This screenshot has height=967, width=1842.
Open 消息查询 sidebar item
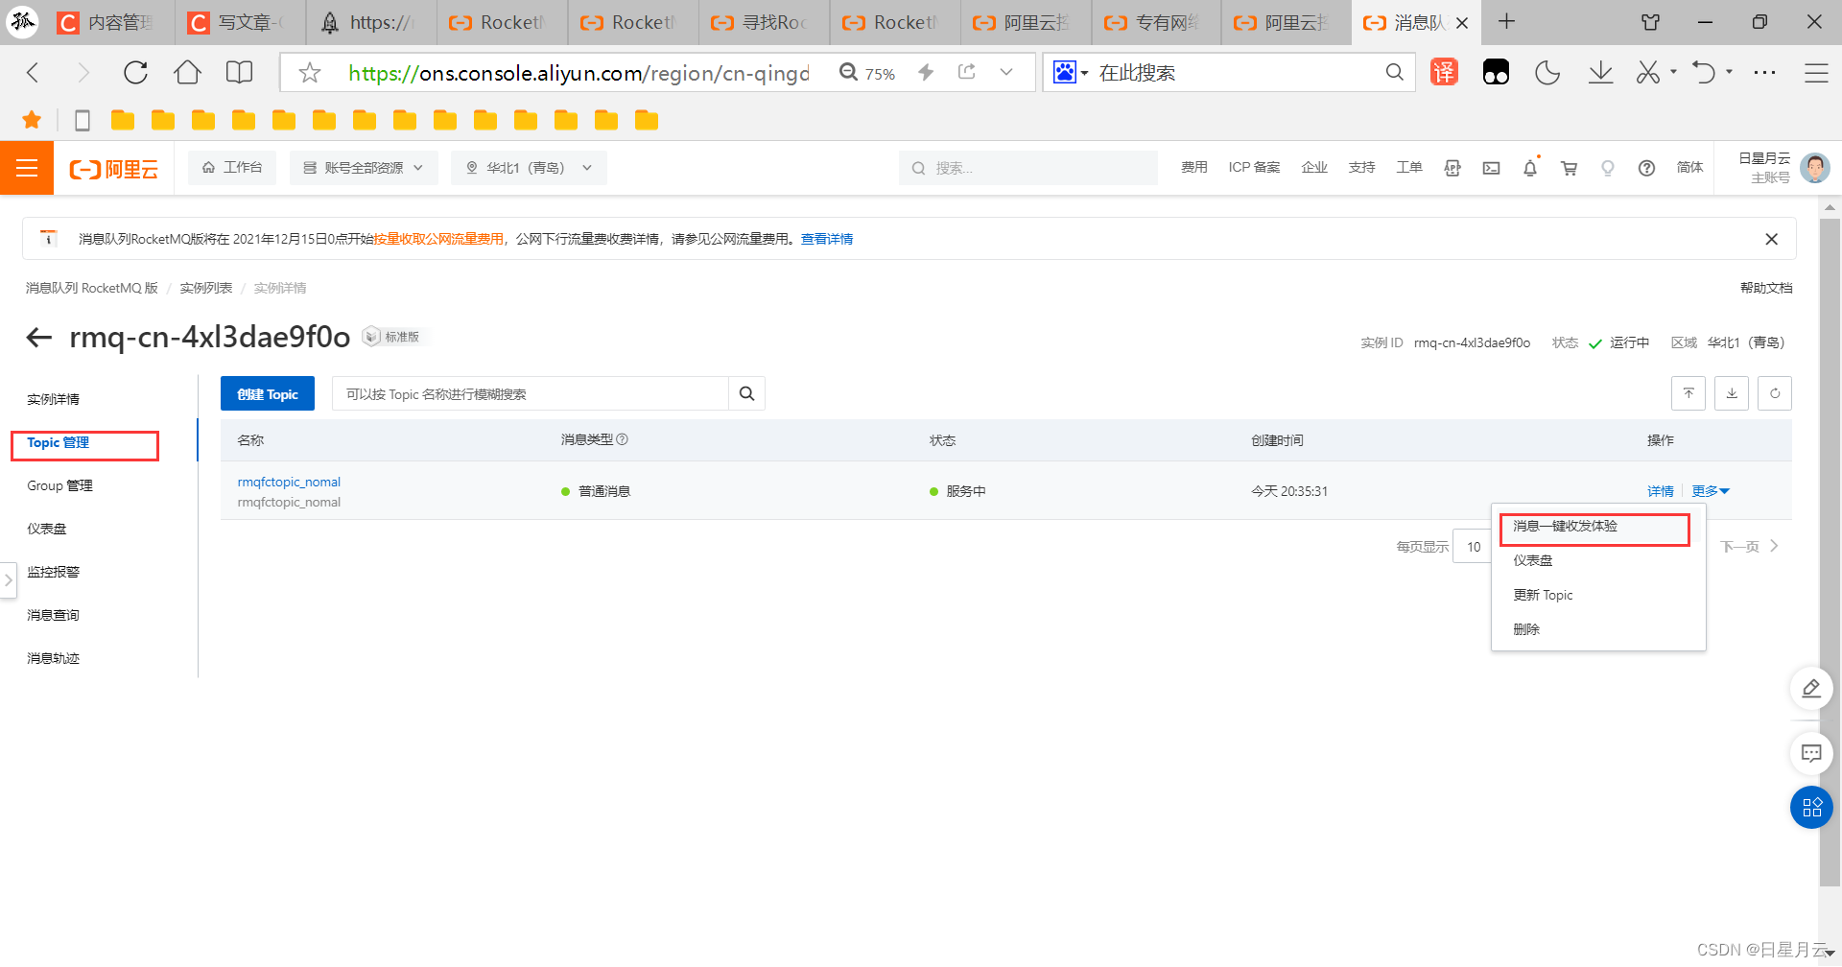53,615
